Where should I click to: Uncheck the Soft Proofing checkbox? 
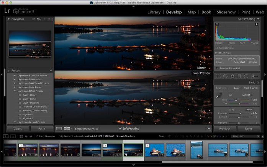coord(120,128)
